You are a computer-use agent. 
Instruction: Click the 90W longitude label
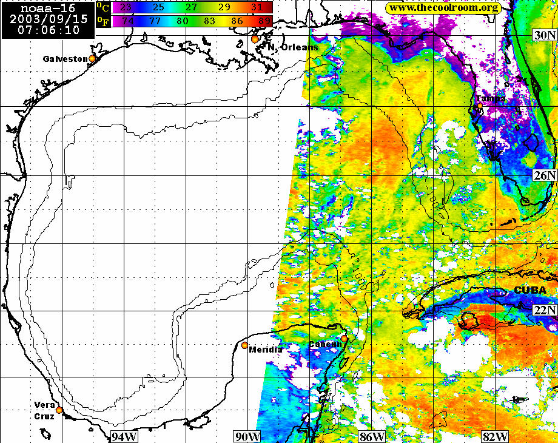click(x=247, y=437)
